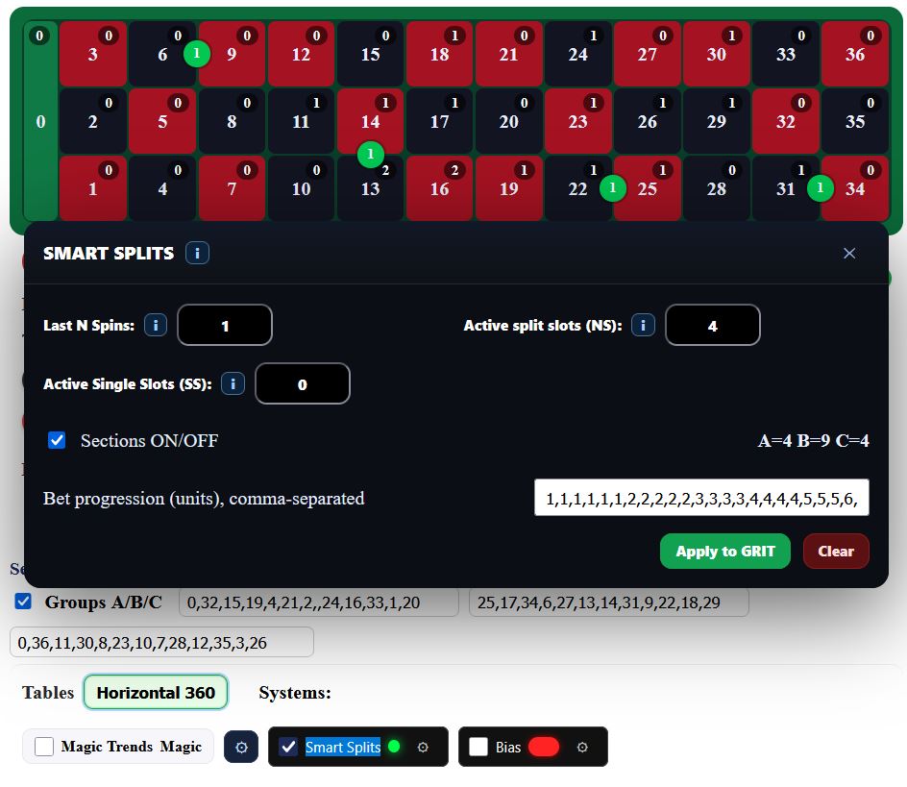Open info icon for Last N Spins
Viewport: 907px width, 787px height.
[156, 326]
